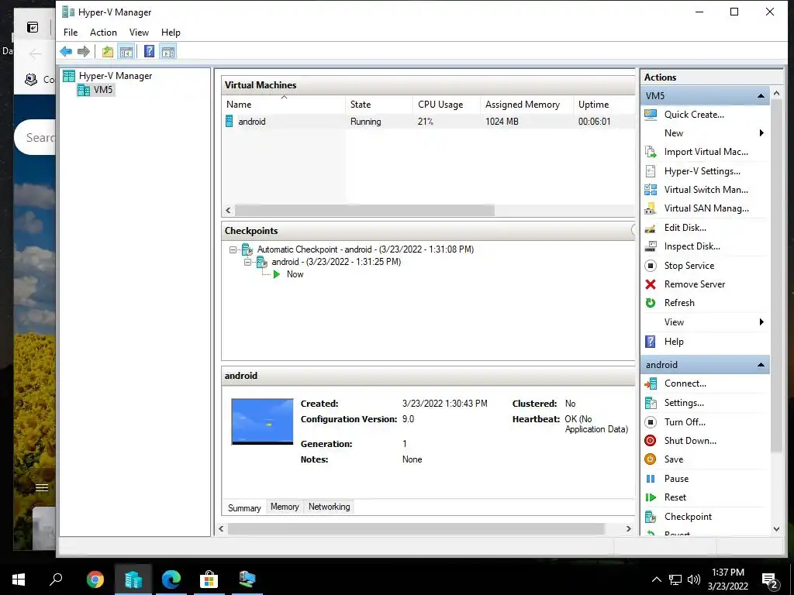Open Import Virtual Machine action
Screen dimensions: 794x595
pyautogui.click(x=706, y=152)
